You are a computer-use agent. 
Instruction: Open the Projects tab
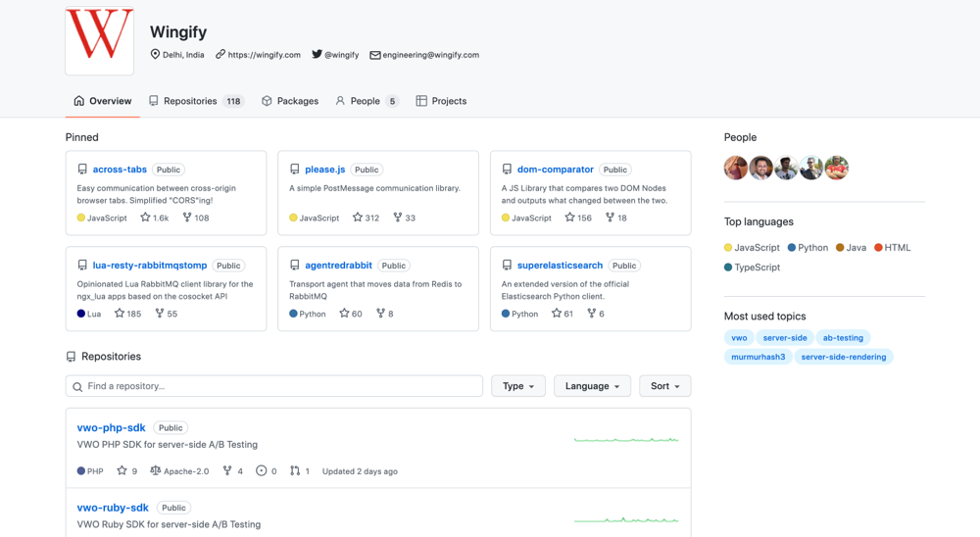441,101
